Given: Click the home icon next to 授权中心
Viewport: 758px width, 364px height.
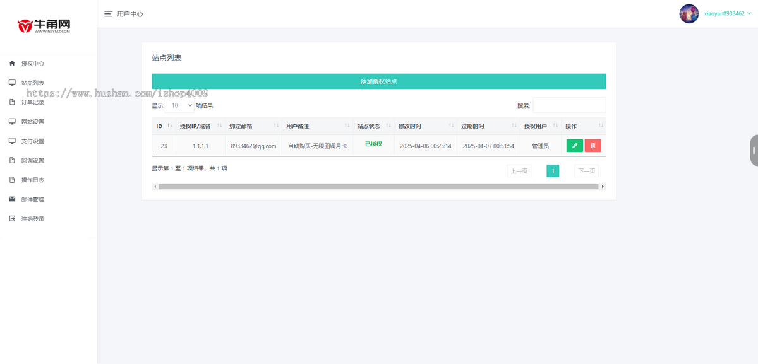Looking at the screenshot, I should pos(12,63).
